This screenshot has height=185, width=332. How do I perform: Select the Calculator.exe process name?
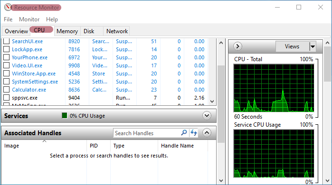[x=29, y=90]
